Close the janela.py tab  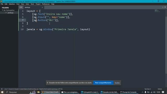(x=42, y=7)
